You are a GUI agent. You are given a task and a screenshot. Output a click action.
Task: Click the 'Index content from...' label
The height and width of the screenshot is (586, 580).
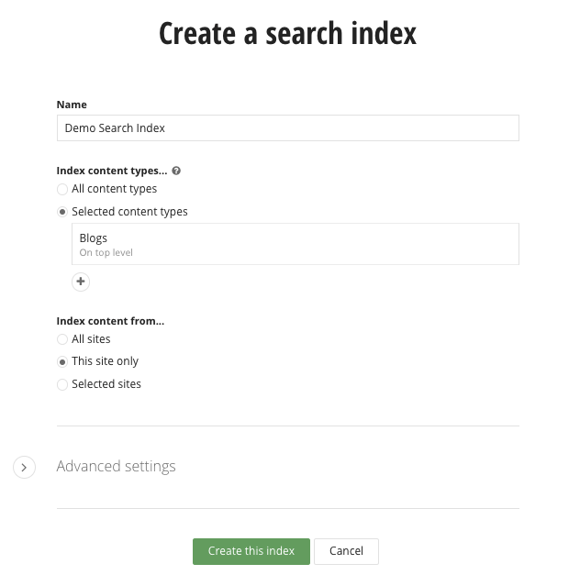pos(110,321)
